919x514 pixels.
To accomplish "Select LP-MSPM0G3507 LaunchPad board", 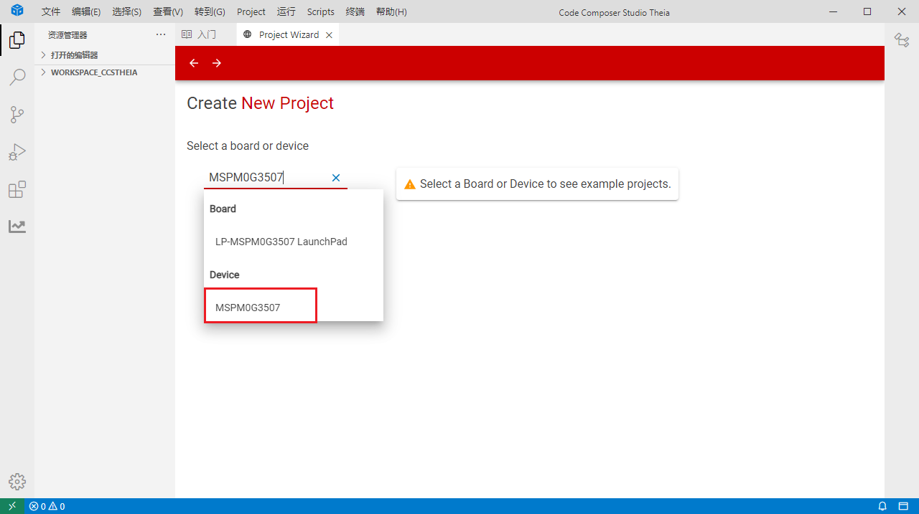I will [281, 242].
